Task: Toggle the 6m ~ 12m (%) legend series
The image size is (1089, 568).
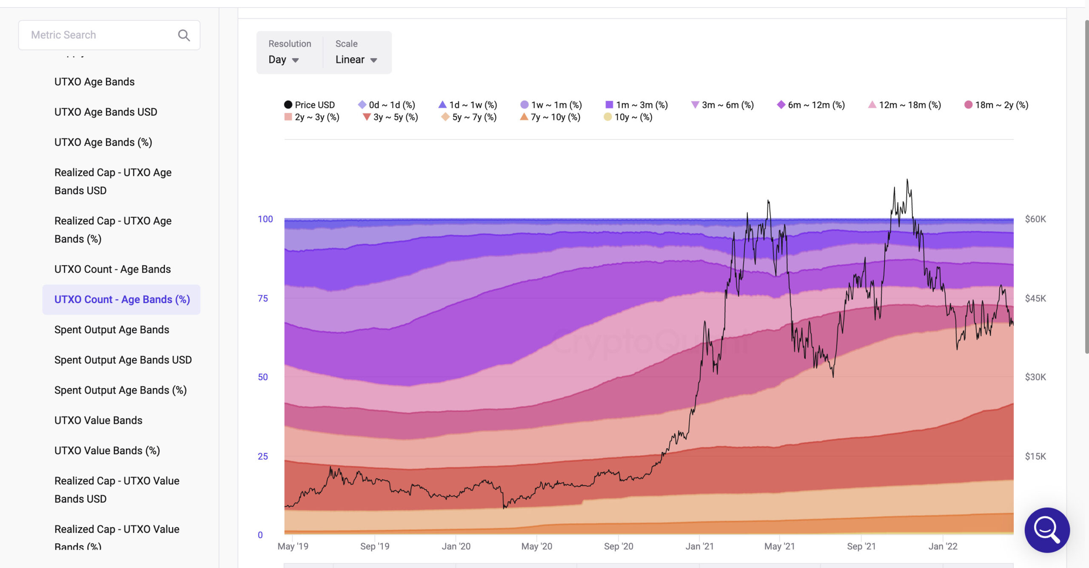Action: 811,105
